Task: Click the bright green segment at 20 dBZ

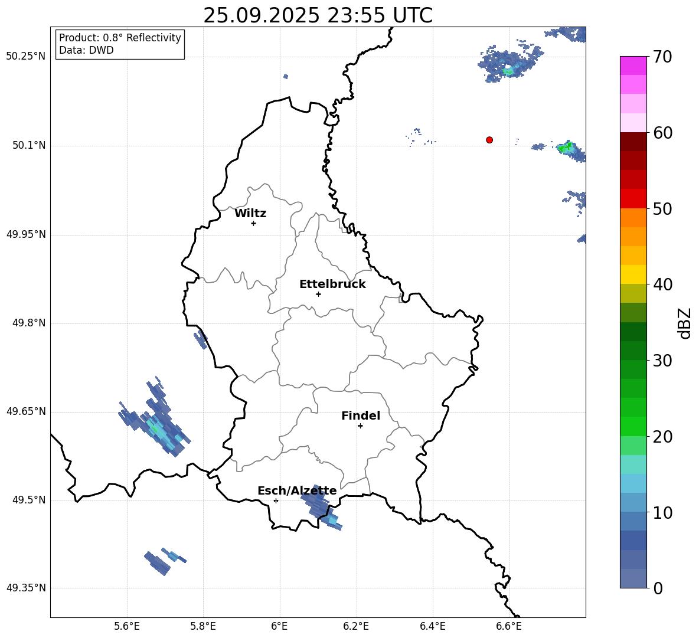Action: pos(633,426)
